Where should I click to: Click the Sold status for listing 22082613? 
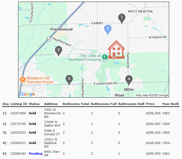coord(32,143)
